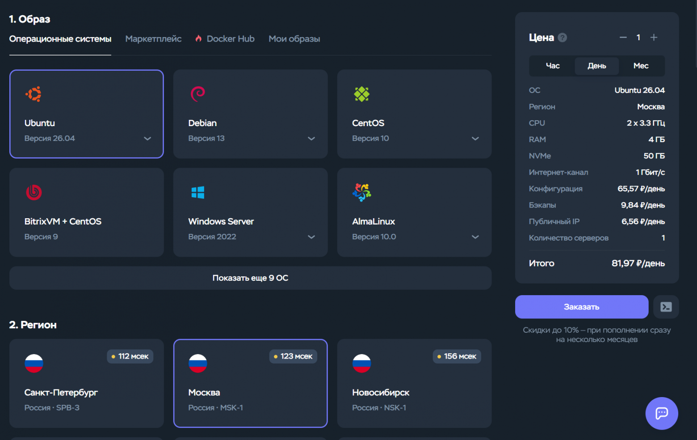Click the Итого total 81,97 ₽/день
This screenshot has width=697, height=440.
638,263
